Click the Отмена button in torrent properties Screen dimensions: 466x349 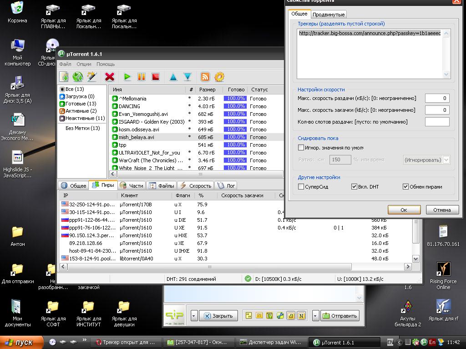pyautogui.click(x=442, y=210)
